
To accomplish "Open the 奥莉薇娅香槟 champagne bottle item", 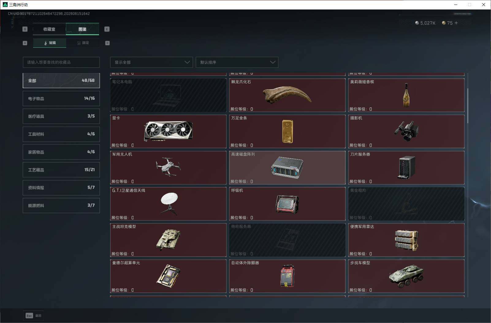I will (x=406, y=95).
